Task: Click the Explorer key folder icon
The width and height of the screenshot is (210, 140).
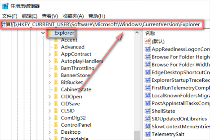Action: click(x=50, y=33)
